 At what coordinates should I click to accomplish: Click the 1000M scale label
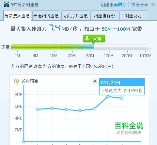(x=145, y=56)
